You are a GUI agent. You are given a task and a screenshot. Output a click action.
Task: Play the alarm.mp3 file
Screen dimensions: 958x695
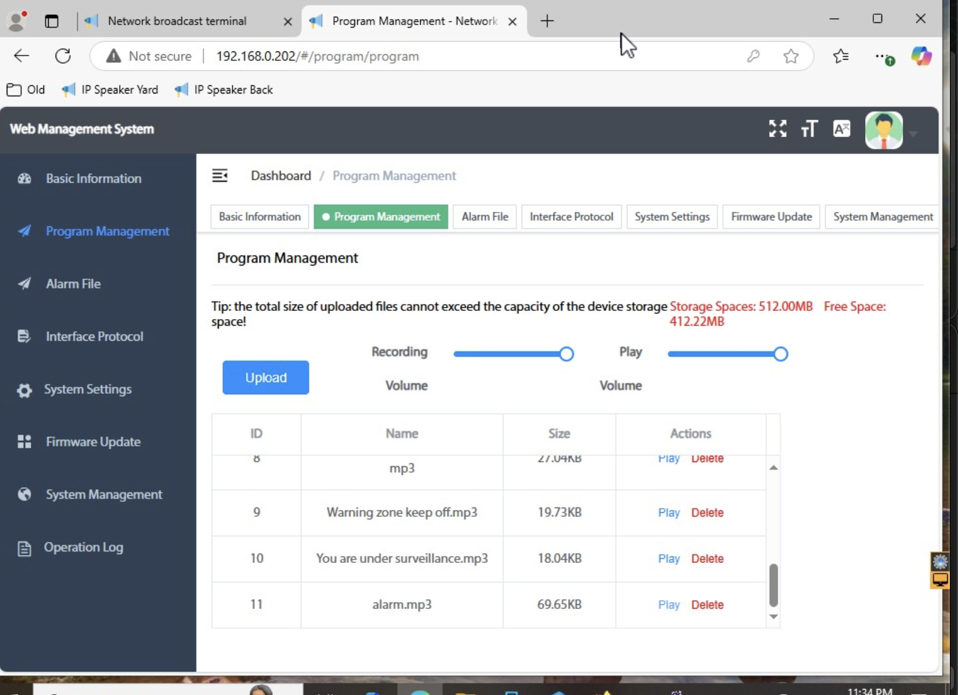(669, 605)
